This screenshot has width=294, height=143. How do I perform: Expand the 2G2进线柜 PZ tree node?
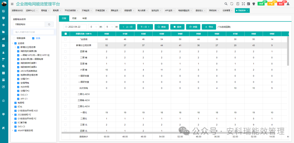click(x=13, y=115)
